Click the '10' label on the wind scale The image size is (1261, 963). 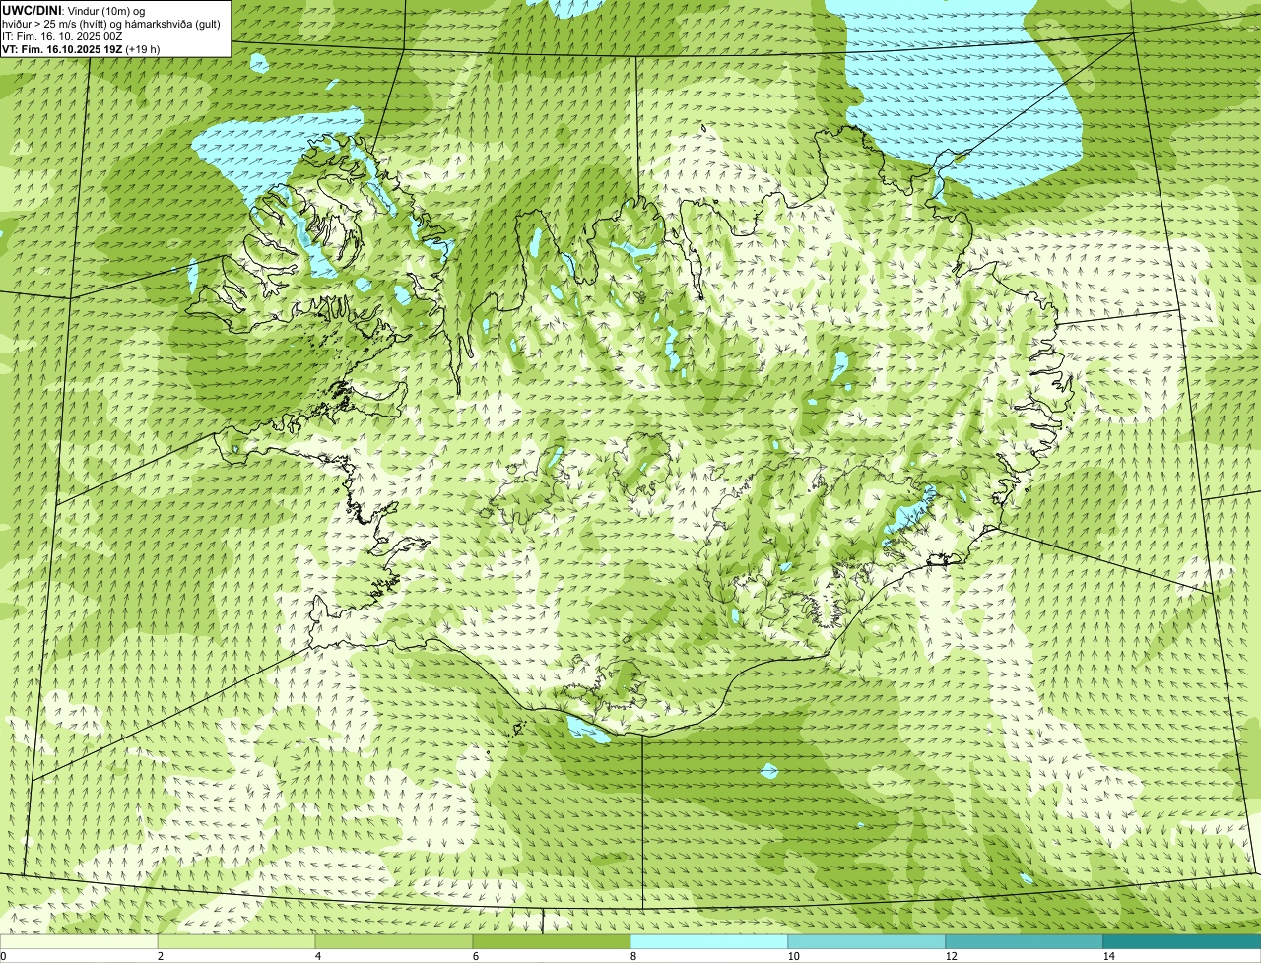[x=793, y=956]
